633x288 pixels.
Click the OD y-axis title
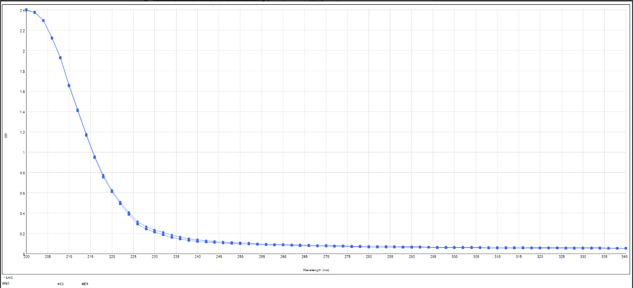6,136
